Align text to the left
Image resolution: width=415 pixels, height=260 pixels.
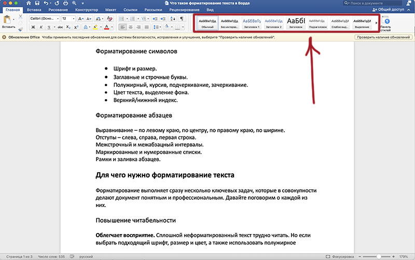click(122, 27)
